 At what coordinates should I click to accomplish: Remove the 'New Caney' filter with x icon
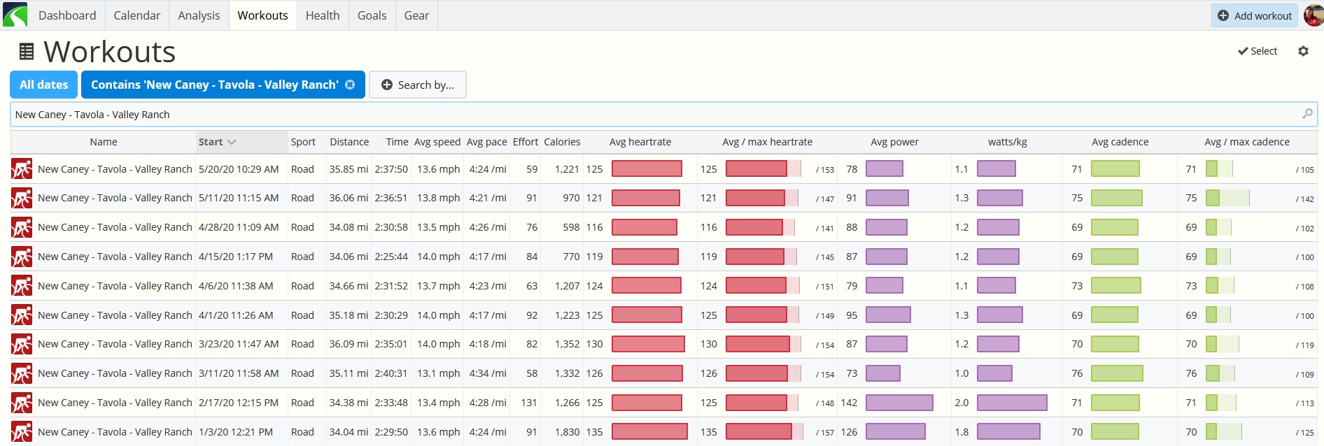coord(350,85)
